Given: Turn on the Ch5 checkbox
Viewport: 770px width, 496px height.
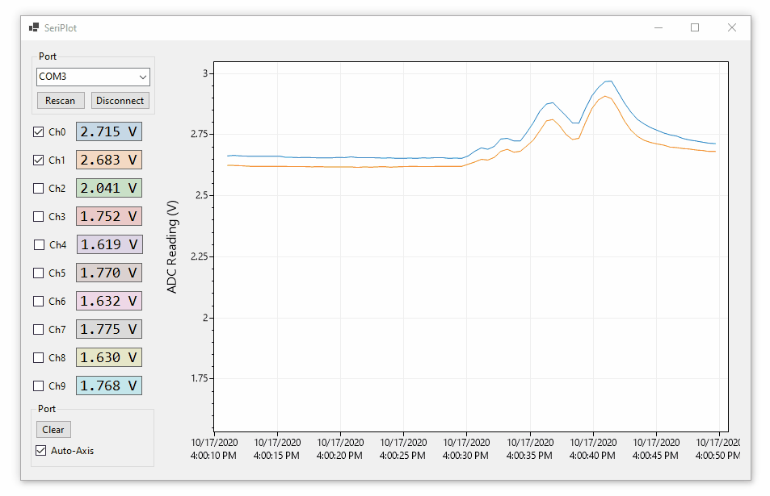Looking at the screenshot, I should click(x=39, y=273).
